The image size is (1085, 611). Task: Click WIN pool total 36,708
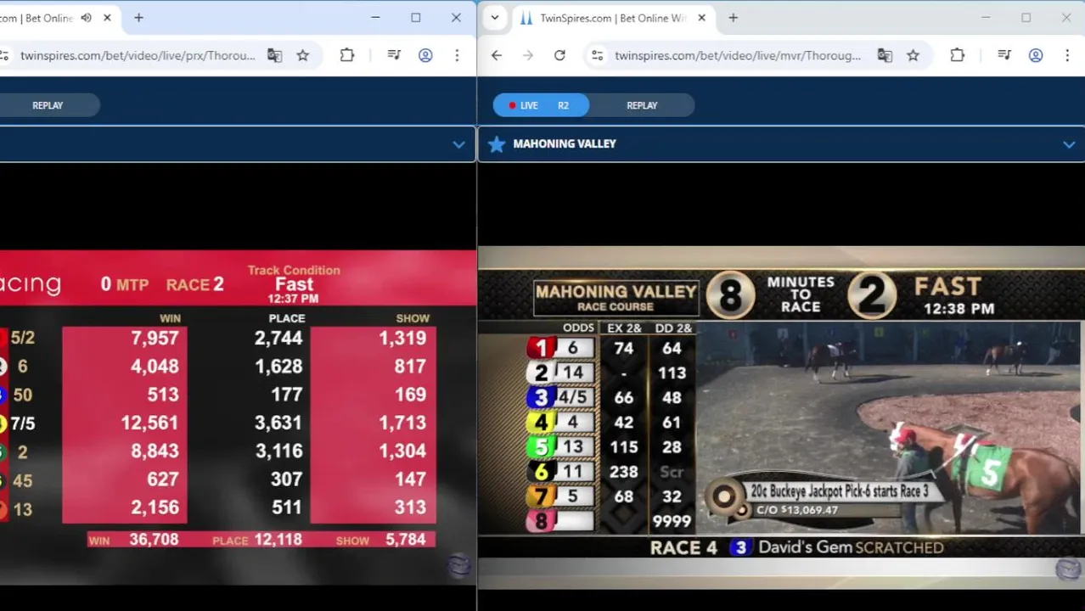(x=154, y=540)
